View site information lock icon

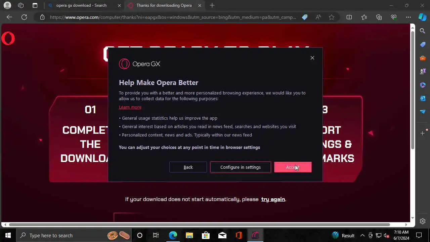[x=42, y=17]
